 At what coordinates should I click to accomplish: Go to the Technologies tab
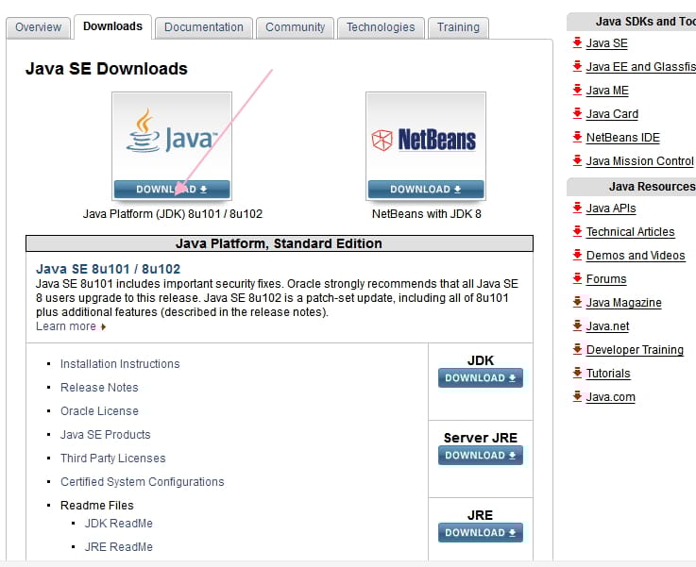381,27
